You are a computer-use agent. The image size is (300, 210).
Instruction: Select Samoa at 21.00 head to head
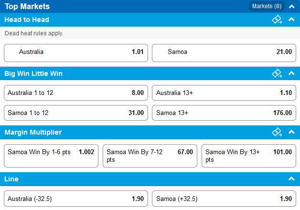(x=224, y=53)
